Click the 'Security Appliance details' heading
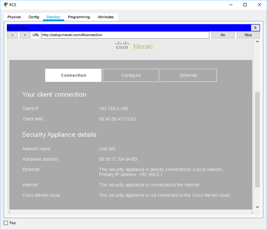This screenshot has height=230, width=267. [59, 135]
